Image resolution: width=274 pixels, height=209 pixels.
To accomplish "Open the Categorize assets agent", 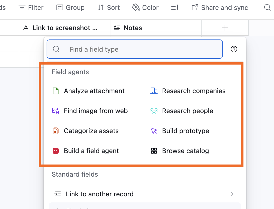I will pyautogui.click(x=91, y=131).
